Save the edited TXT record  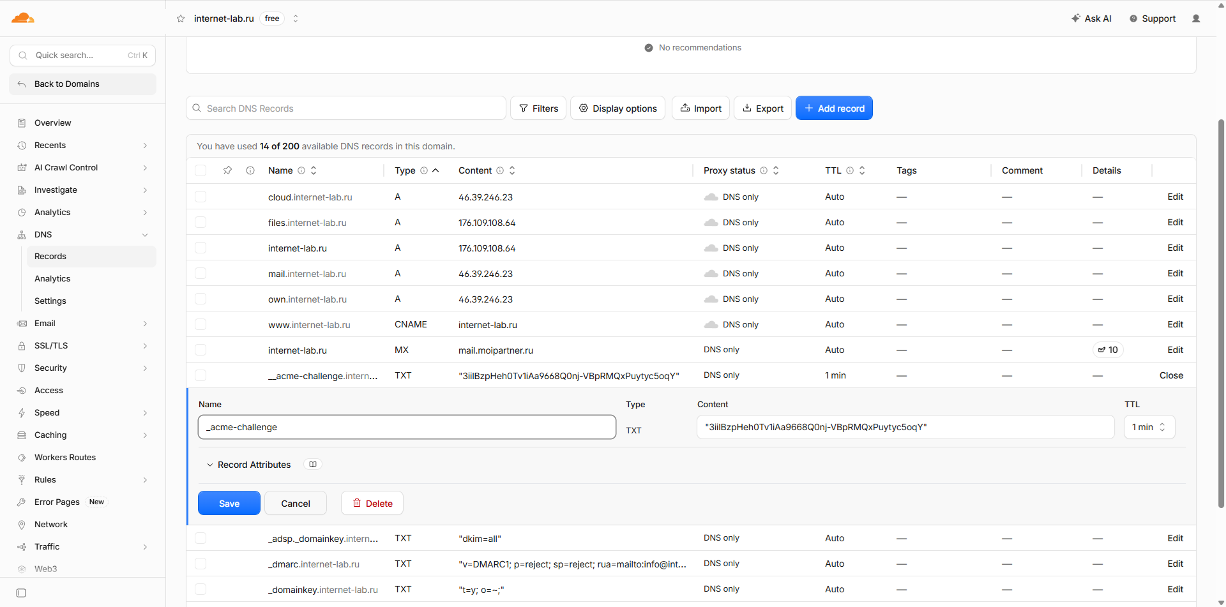coord(229,503)
